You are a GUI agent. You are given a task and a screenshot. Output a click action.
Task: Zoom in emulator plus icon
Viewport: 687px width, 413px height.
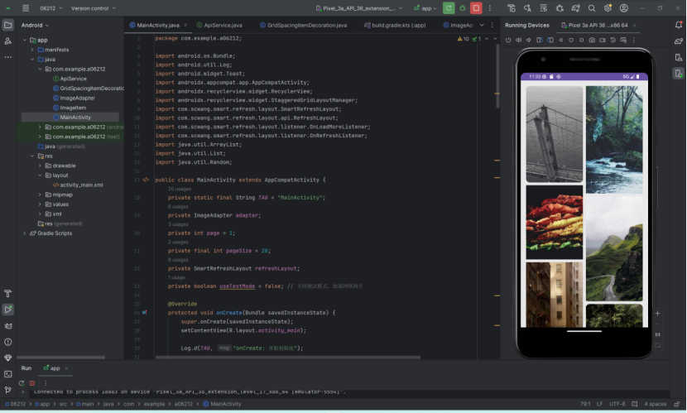658,314
